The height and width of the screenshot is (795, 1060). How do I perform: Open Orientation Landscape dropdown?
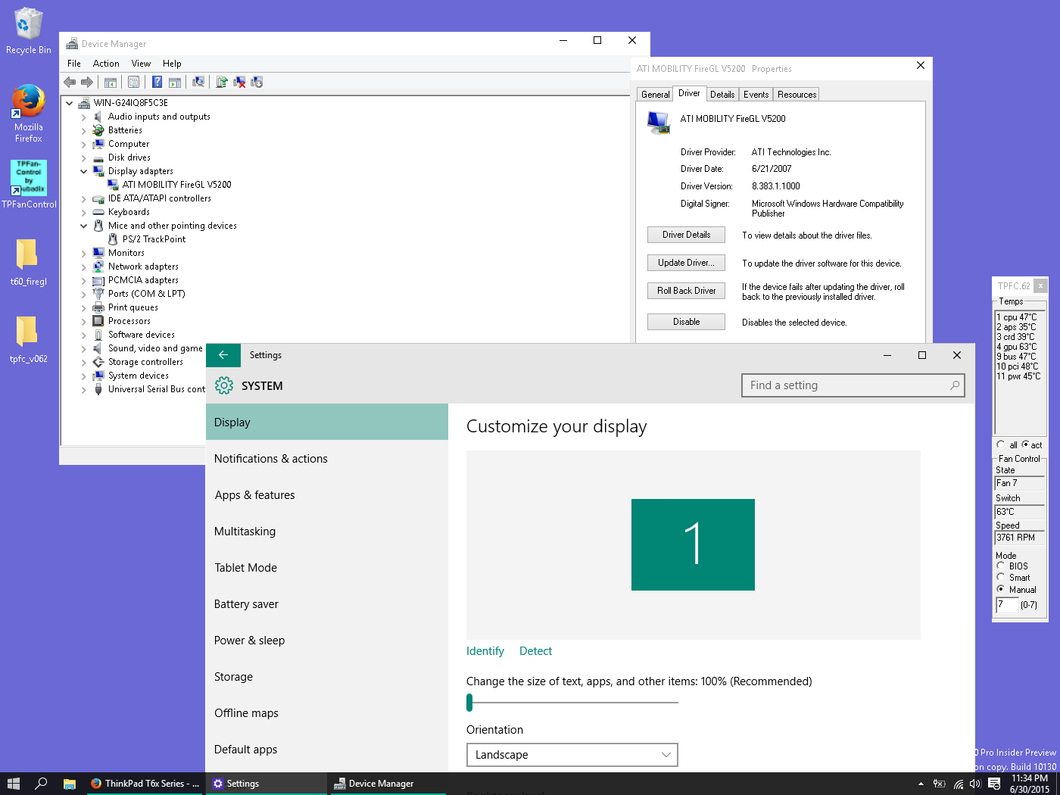[x=572, y=755]
